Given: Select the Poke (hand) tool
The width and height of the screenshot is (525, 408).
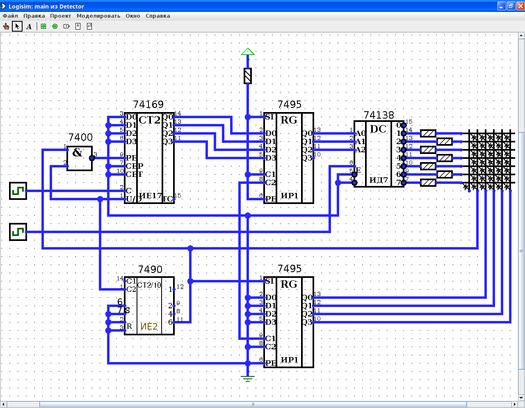Looking at the screenshot, I should tap(6, 26).
